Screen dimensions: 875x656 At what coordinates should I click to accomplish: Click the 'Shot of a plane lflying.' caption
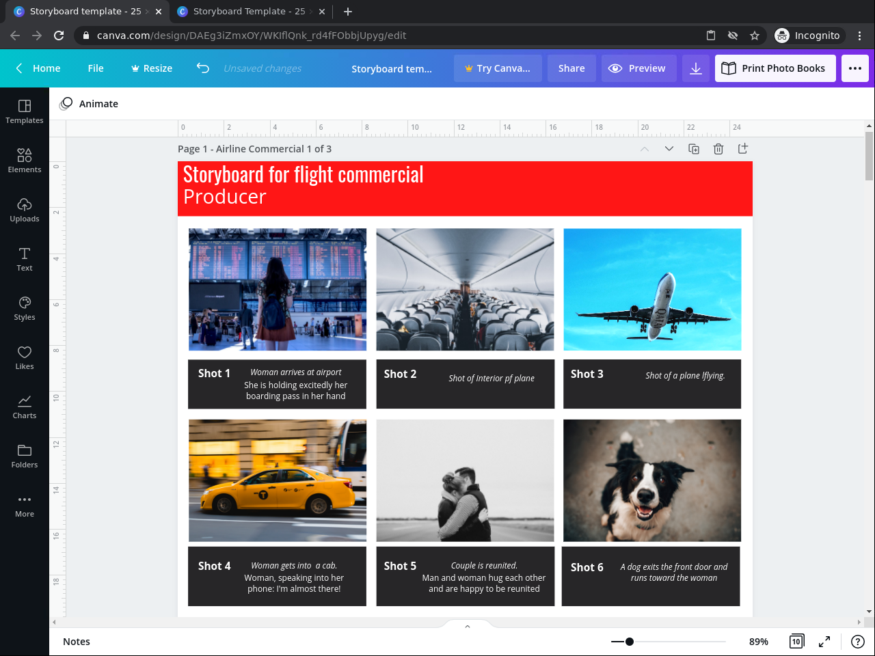(x=685, y=375)
